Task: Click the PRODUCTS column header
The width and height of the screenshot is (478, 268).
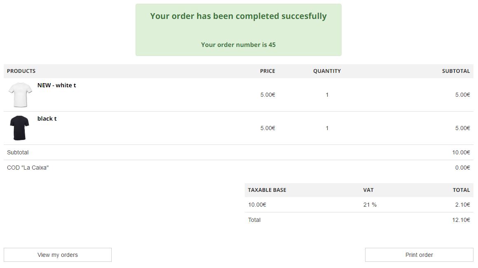Action: pyautogui.click(x=21, y=71)
